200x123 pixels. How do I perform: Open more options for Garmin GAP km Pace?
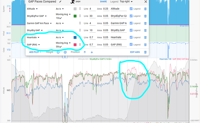[x=80, y=23]
